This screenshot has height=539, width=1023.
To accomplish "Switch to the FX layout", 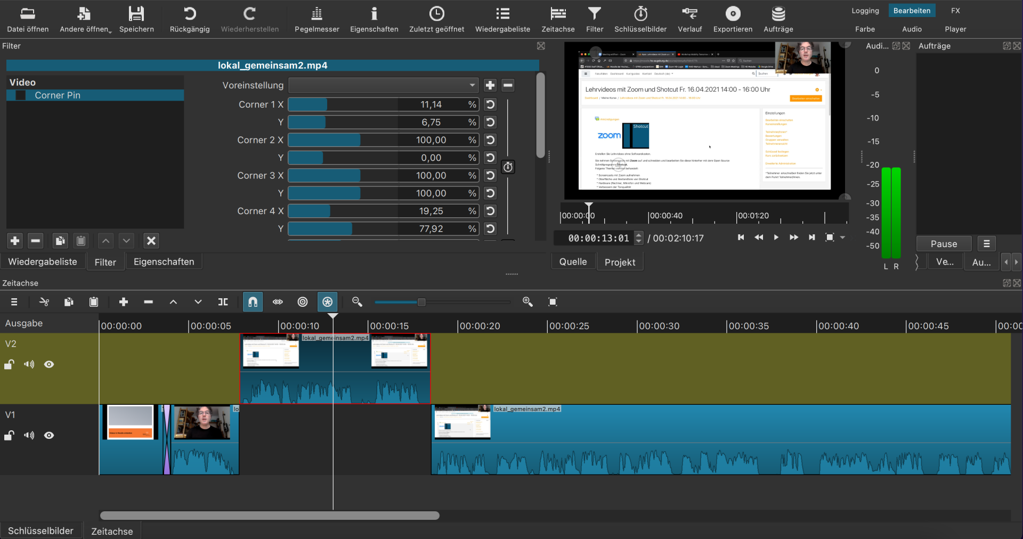I will (x=955, y=10).
